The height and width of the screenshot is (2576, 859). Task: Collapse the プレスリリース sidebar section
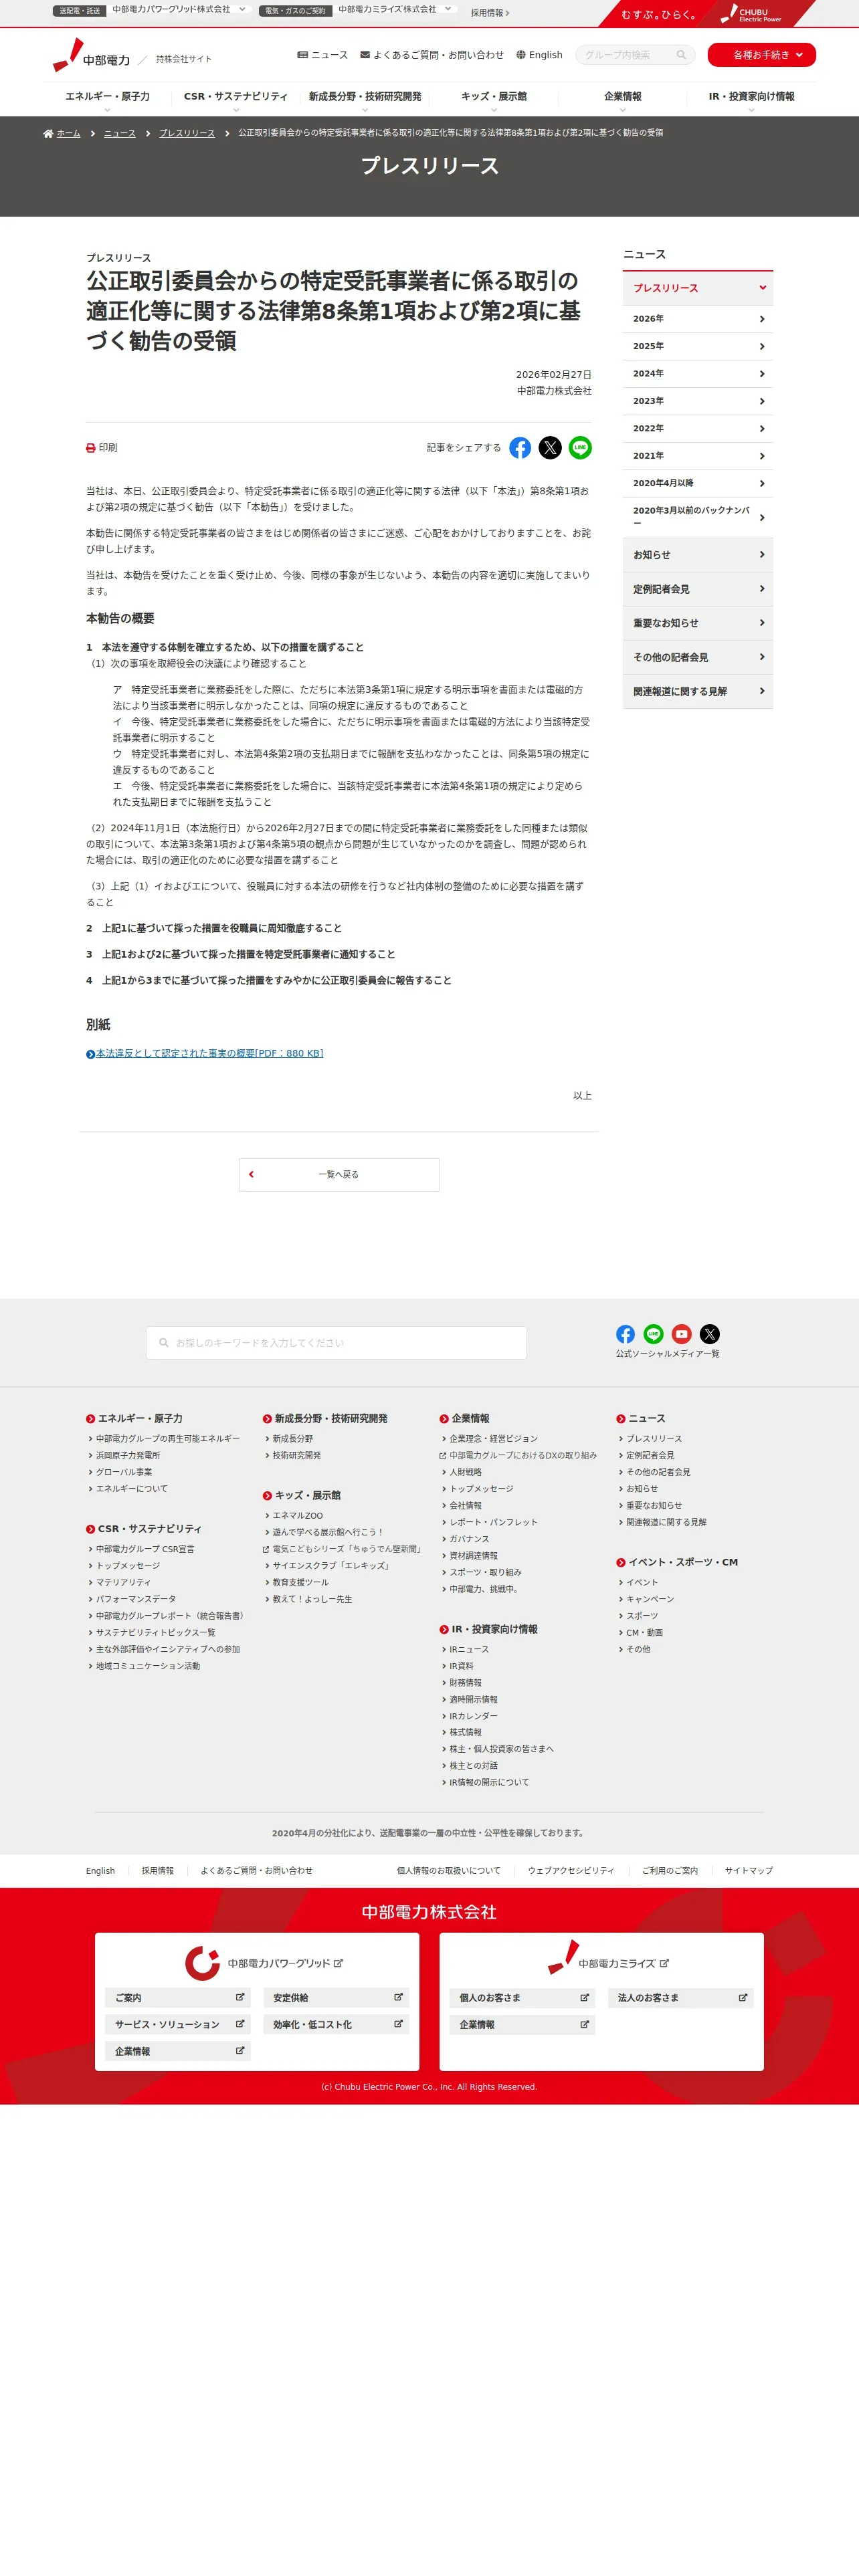coord(697,288)
